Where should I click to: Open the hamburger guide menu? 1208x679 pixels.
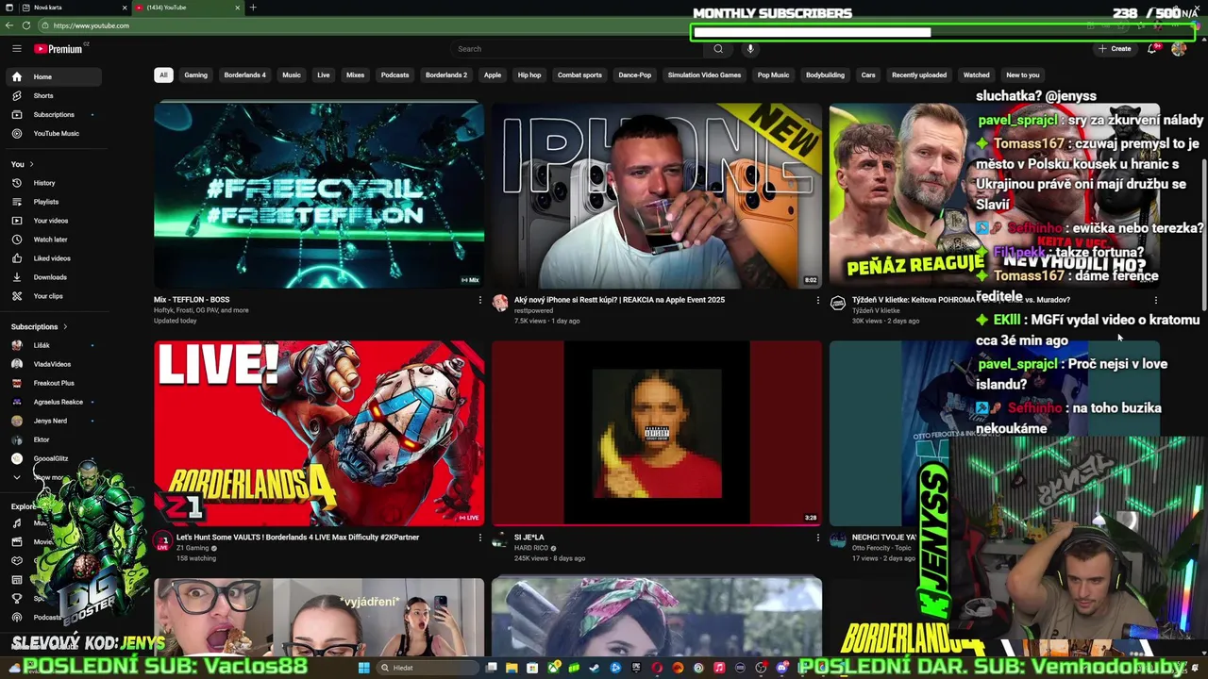(17, 49)
